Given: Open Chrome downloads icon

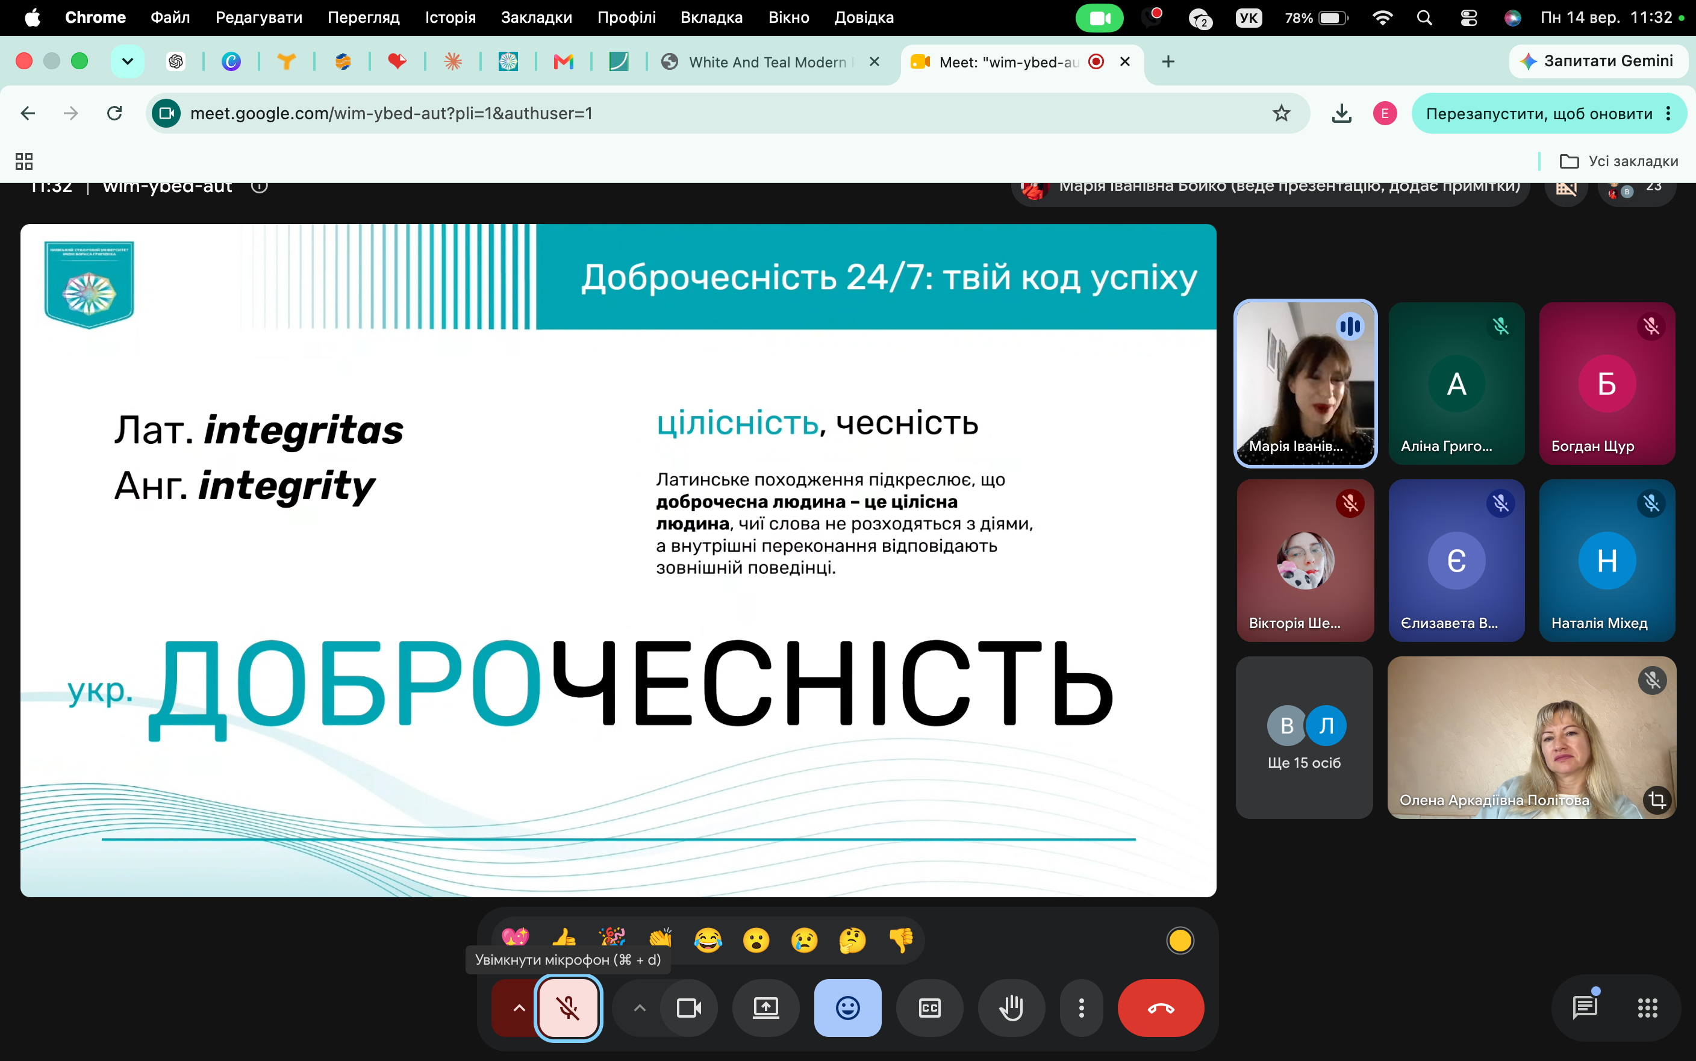Looking at the screenshot, I should click(1341, 113).
